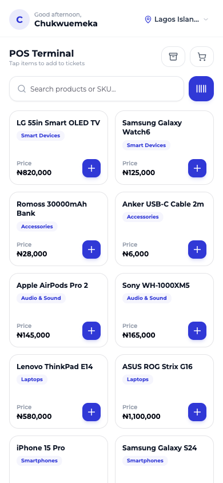Add Sony WH-1000XM5 using plus icon
The height and width of the screenshot is (483, 223).
coord(197,331)
